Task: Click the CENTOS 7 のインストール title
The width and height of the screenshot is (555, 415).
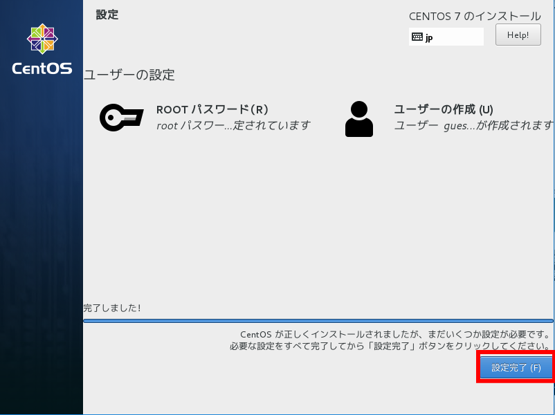Action: click(x=475, y=17)
